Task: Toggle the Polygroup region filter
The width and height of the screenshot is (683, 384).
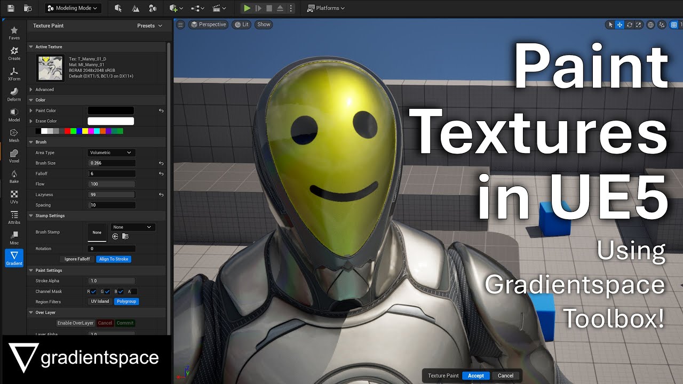Action: (x=126, y=301)
